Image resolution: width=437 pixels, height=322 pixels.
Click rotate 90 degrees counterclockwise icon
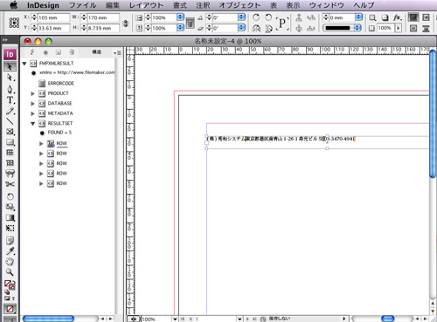click(x=268, y=17)
